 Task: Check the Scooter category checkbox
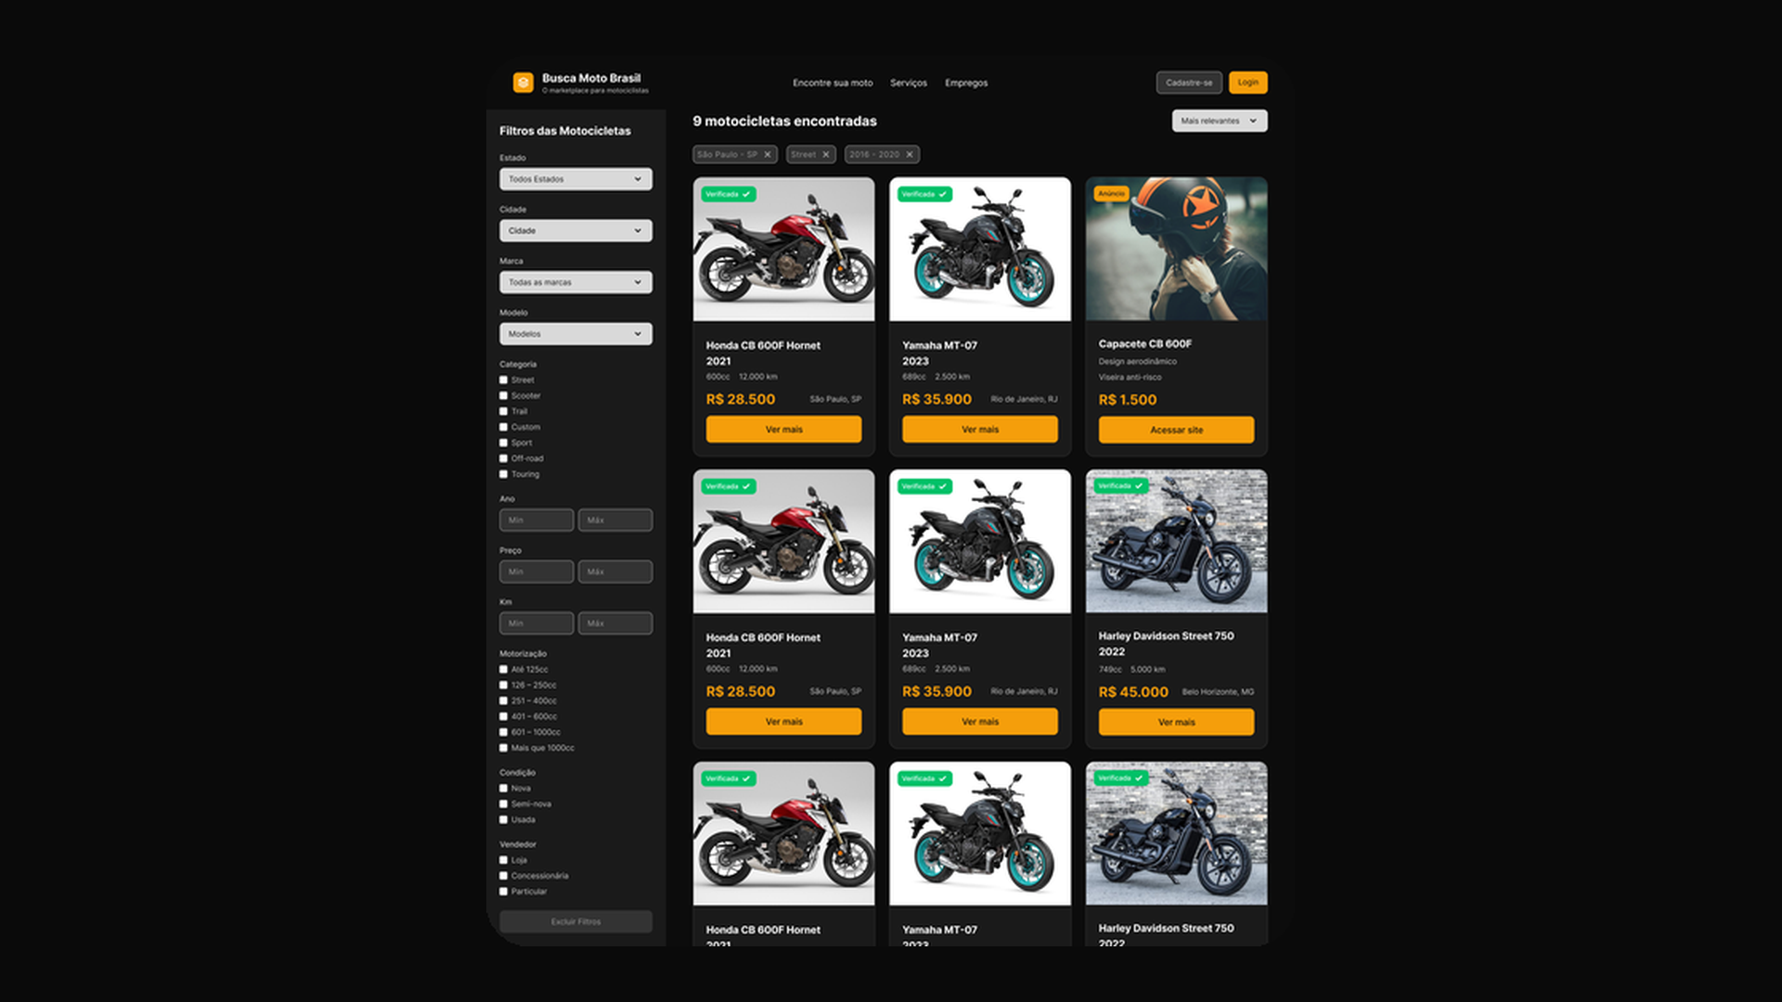click(504, 396)
